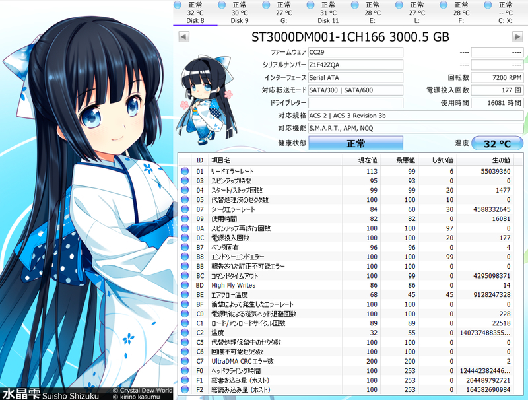Click the disk model title ST3000DM001-1CH166

coord(318,37)
